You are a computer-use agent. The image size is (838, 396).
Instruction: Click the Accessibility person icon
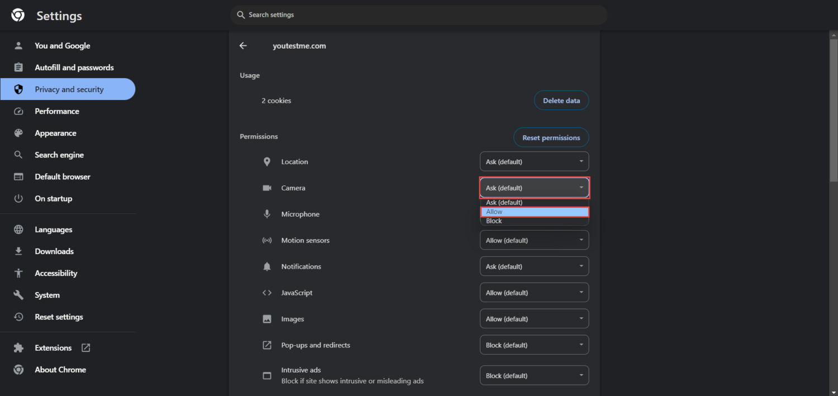[x=18, y=273]
